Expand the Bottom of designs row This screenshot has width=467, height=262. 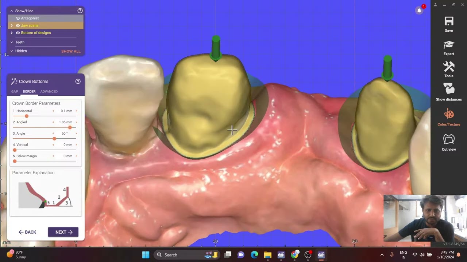[x=12, y=33]
